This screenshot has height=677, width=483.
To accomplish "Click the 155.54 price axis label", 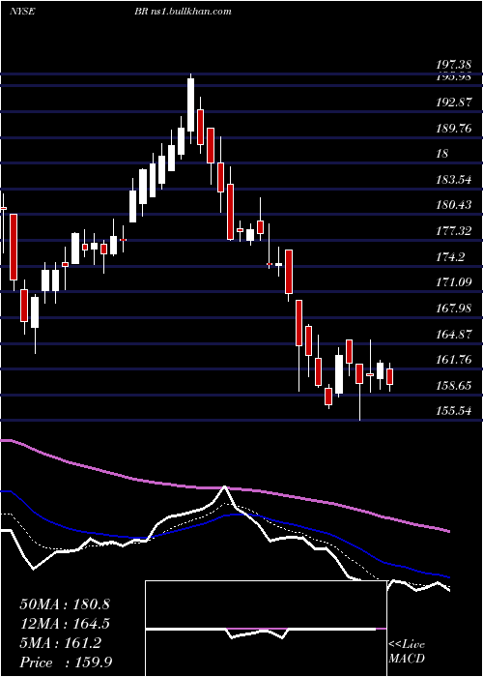I will tap(454, 411).
